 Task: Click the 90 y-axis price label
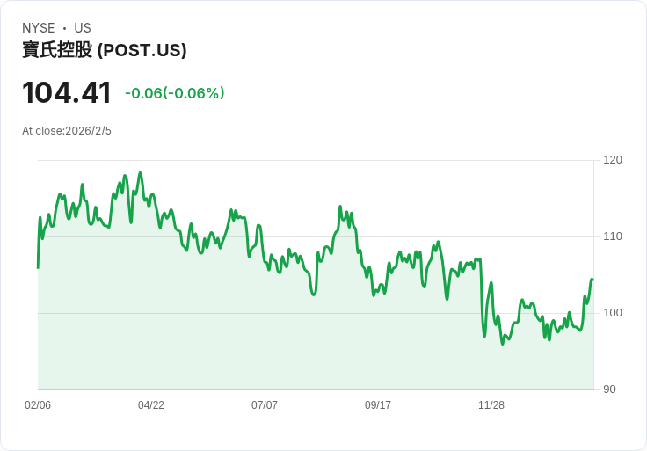[x=609, y=389]
